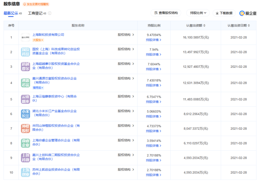Viewport: 261px width, 181px height.
Task: Click the 小米长江 shareholder logo icon
Action: coord(25,114)
